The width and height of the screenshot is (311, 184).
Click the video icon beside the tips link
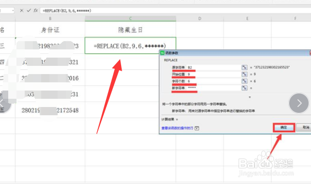(197, 128)
